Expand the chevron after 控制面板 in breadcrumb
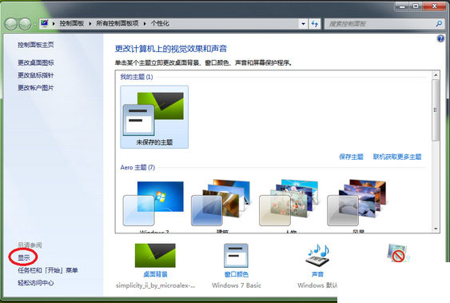 pyautogui.click(x=90, y=23)
